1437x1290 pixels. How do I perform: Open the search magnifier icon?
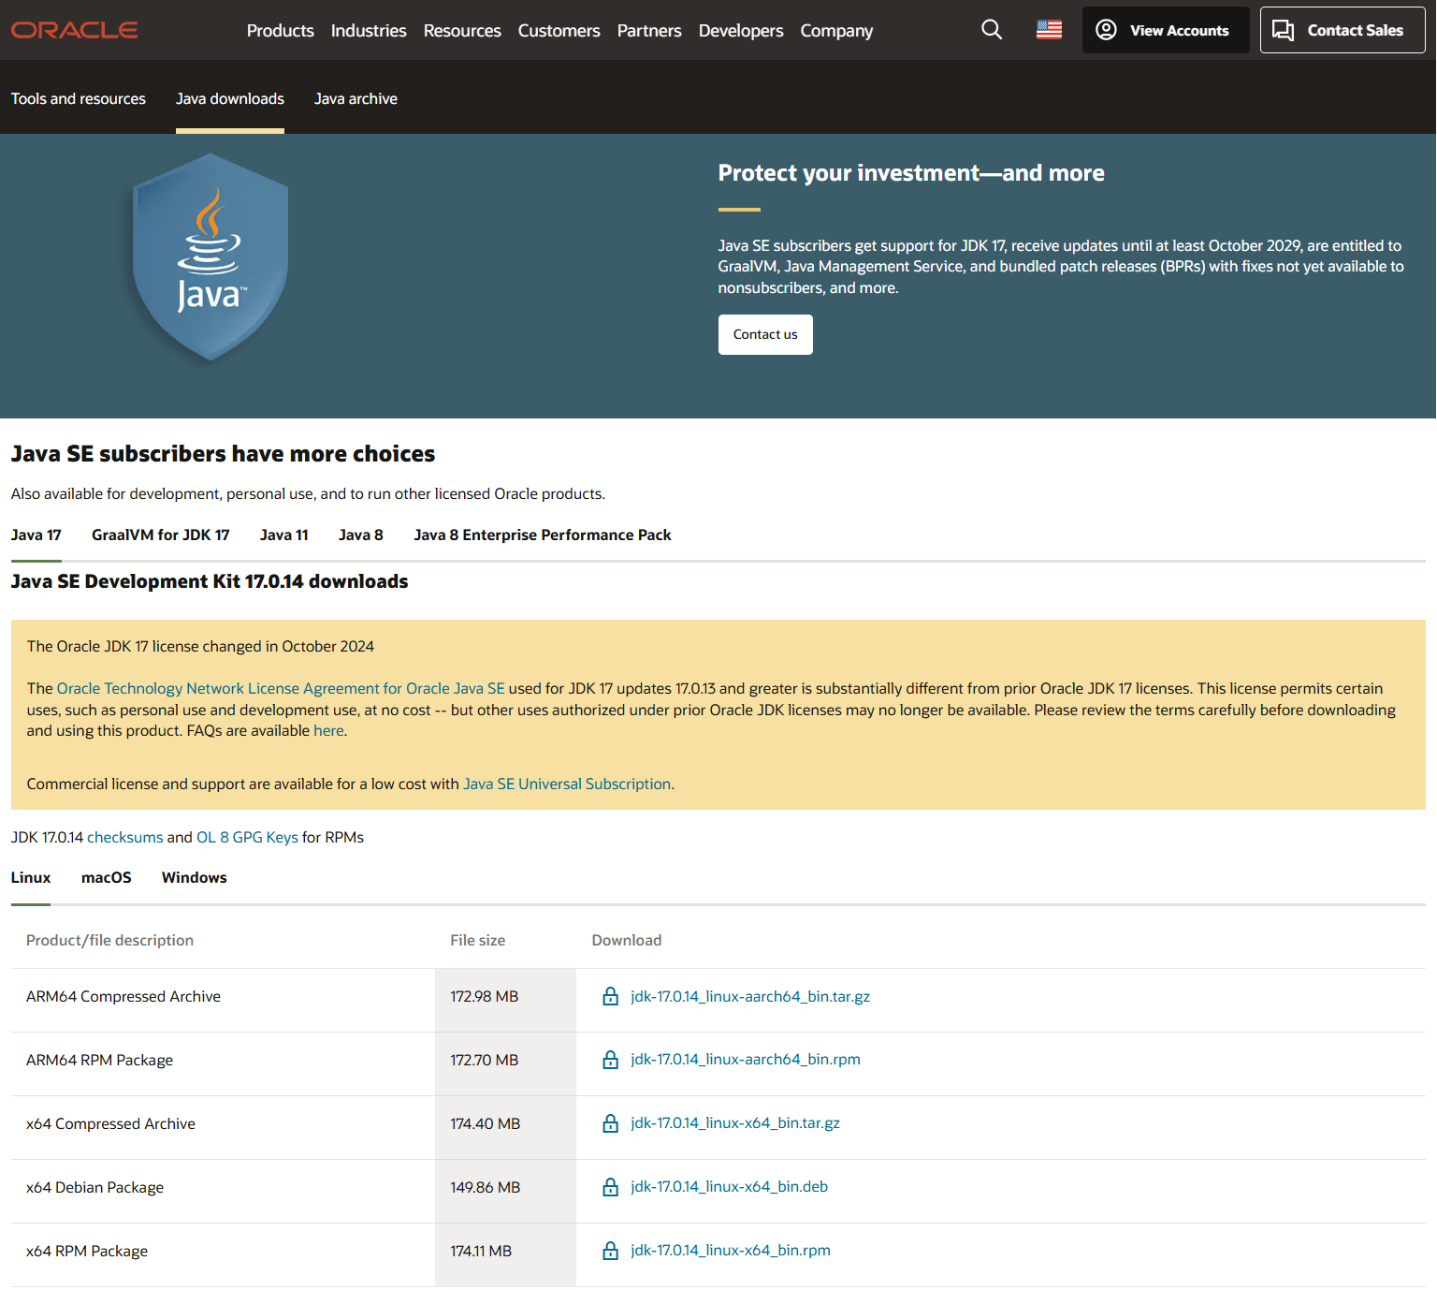click(x=992, y=30)
